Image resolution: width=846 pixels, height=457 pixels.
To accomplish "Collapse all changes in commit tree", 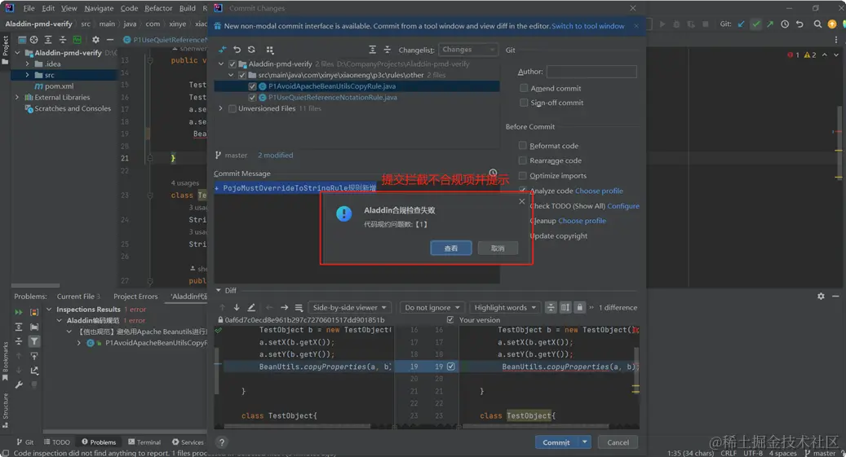I will [x=387, y=50].
